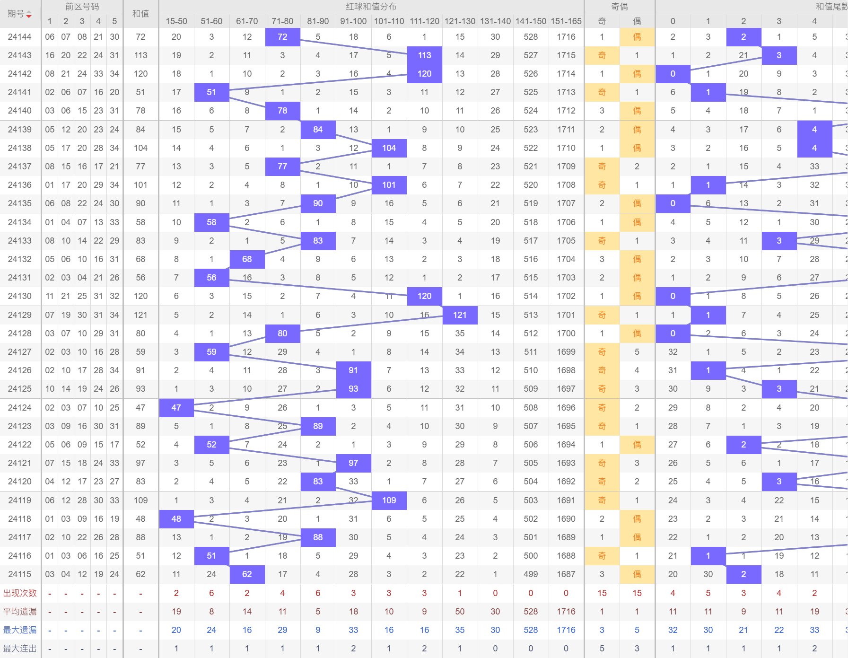Click highlighted 97 cell in row 24121

tap(353, 463)
